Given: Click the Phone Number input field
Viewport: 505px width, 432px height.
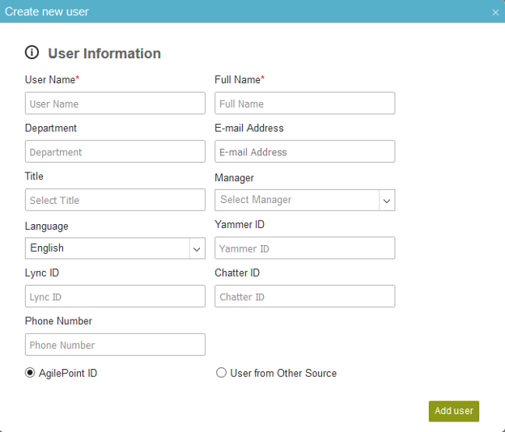Looking at the screenshot, I should click(x=115, y=345).
